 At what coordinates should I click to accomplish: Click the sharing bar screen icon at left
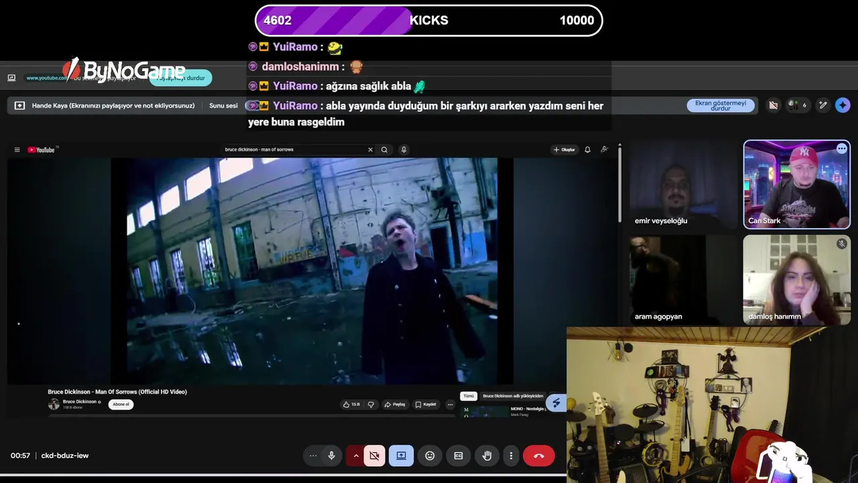point(11,78)
